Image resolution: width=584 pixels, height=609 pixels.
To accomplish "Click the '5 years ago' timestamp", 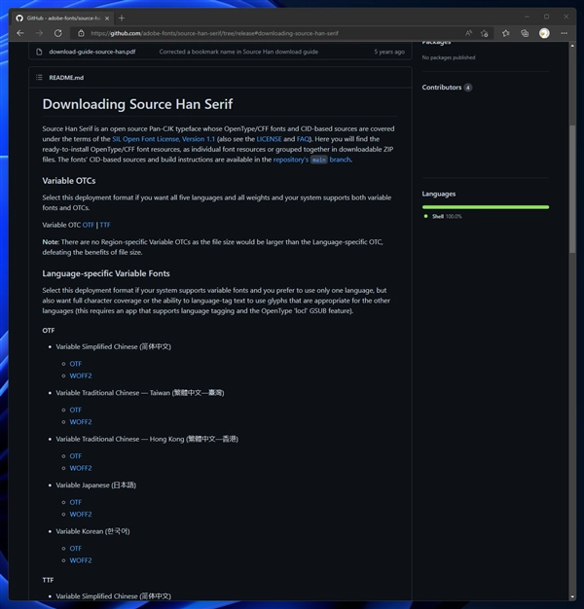I will (x=389, y=52).
